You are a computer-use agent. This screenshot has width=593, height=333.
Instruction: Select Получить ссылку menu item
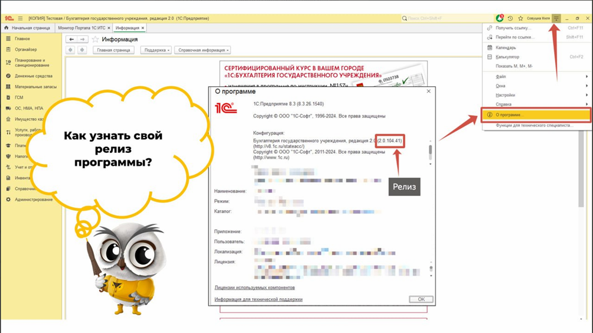(x=537, y=28)
